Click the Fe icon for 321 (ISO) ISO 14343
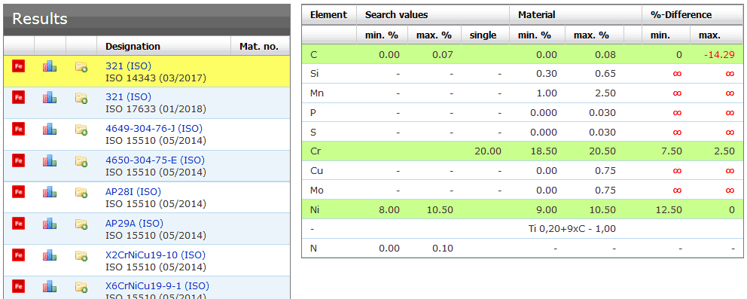This screenshot has width=747, height=299. tap(19, 66)
